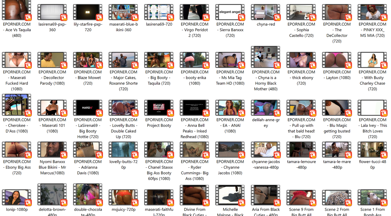391x216 pixels.
Task: Click the Decollector Parody (1080) file icon
Action: point(52,60)
